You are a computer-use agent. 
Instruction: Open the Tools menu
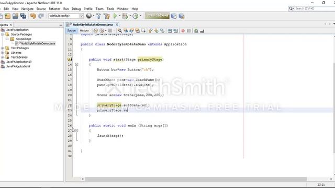[110, 9]
